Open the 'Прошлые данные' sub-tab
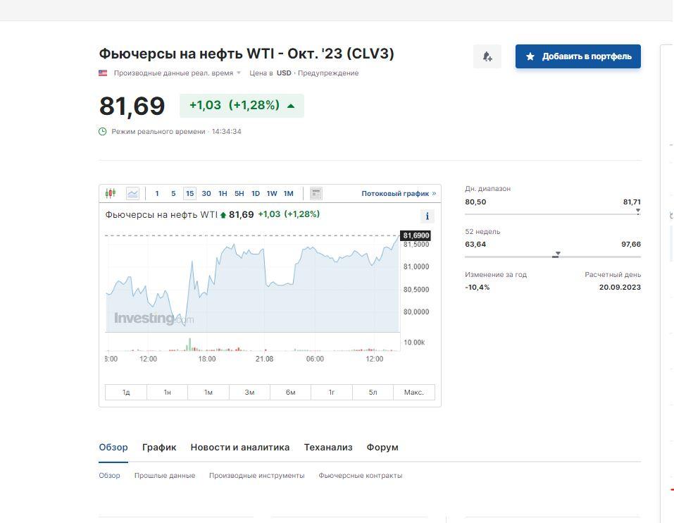Screen dimensions: 674x523 click(165, 475)
